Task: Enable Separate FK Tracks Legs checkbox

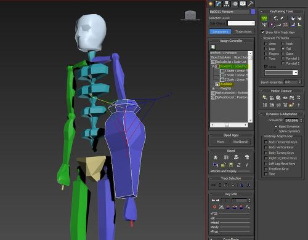Action: click(265, 49)
